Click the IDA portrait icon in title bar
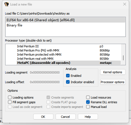 pos(7,4)
